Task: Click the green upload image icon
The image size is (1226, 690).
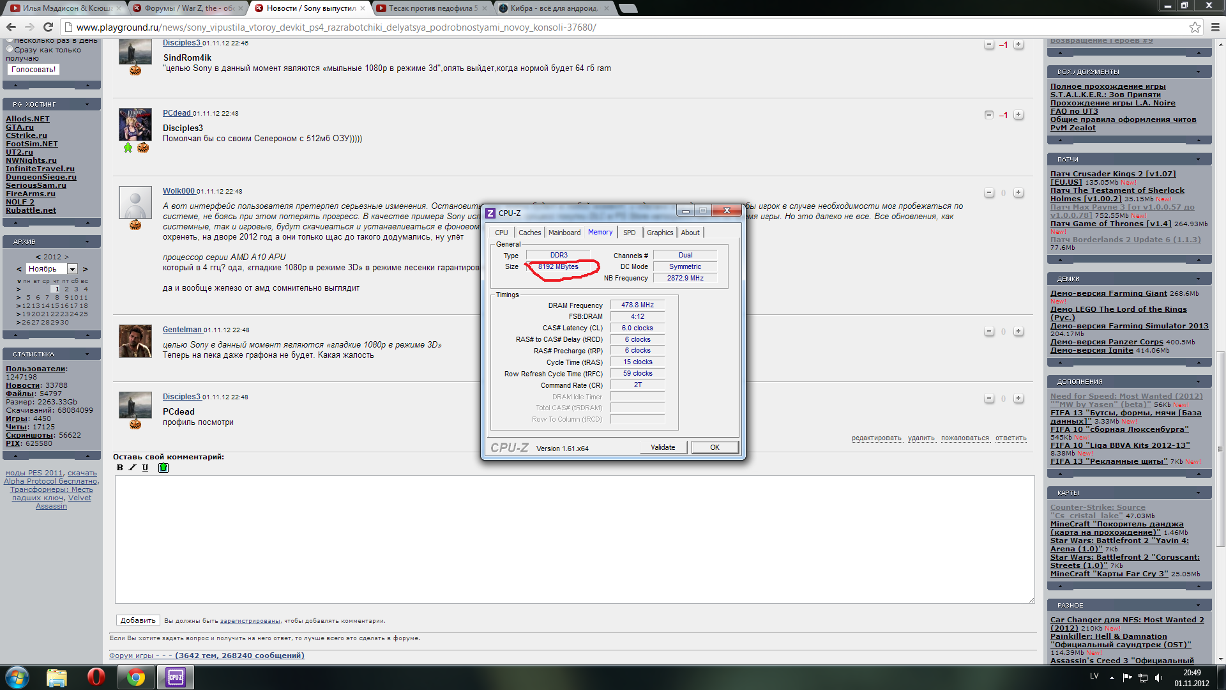Action: [163, 468]
